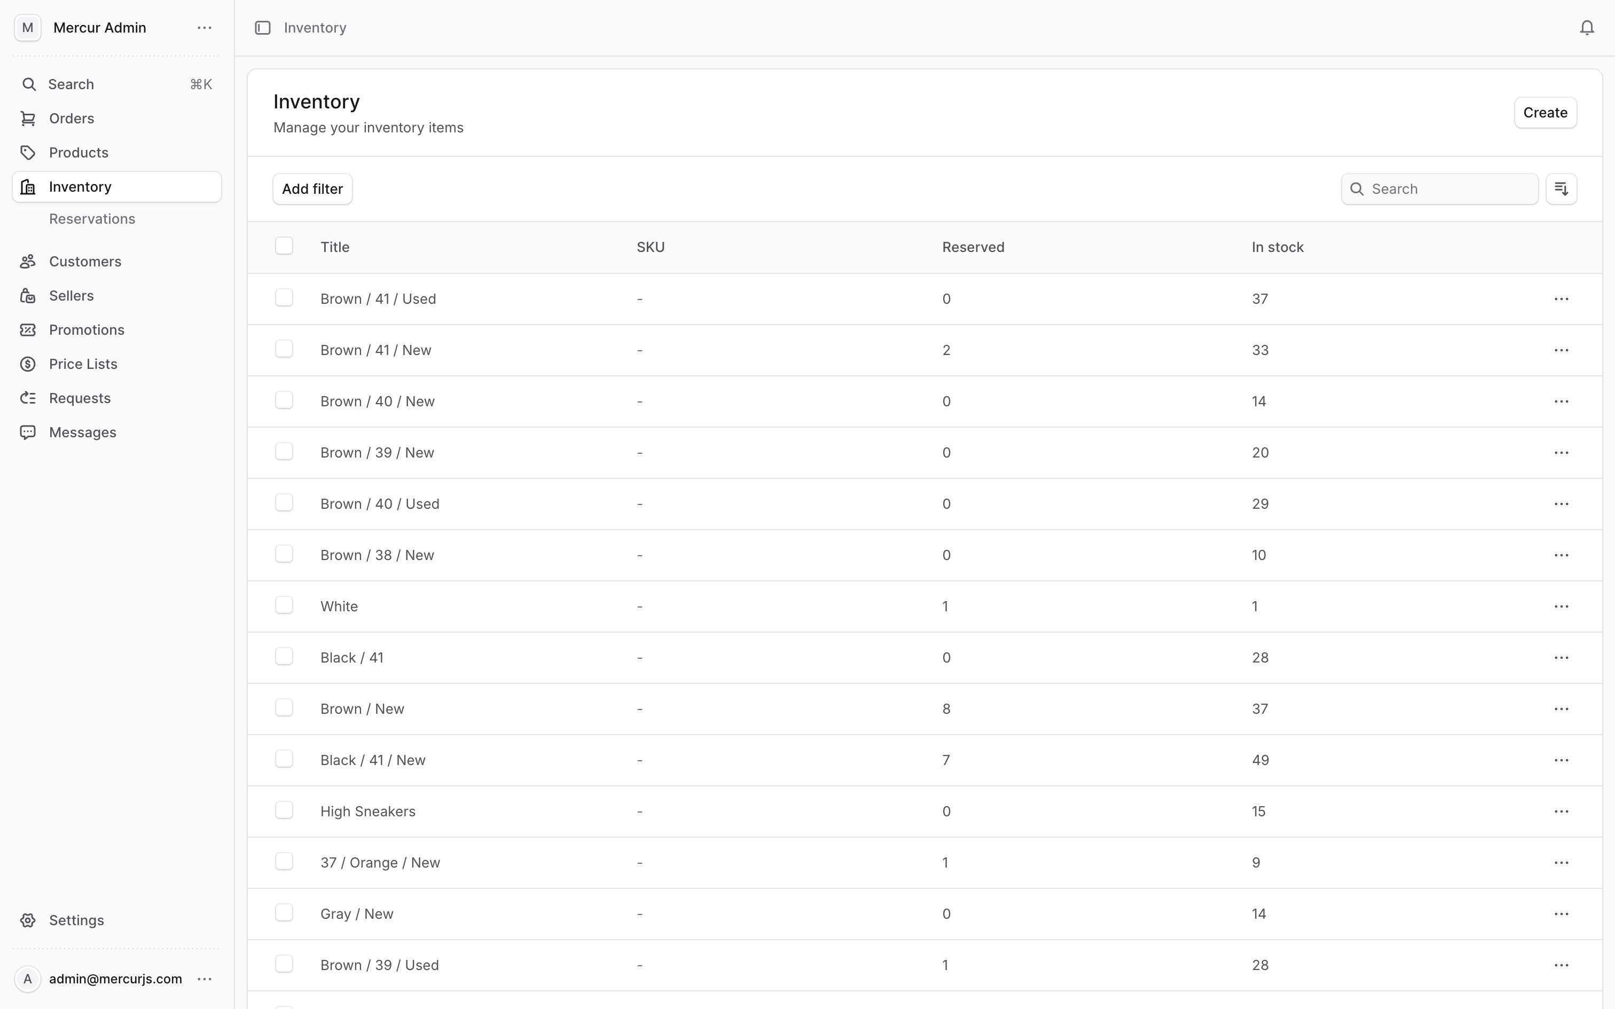
Task: Click the Promotions sidebar icon
Action: coord(27,330)
